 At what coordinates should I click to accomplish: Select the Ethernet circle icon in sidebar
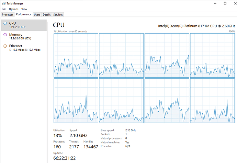pos(5,46)
